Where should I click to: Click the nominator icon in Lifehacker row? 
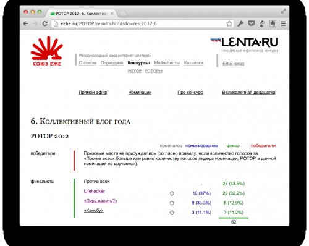coord(172,193)
